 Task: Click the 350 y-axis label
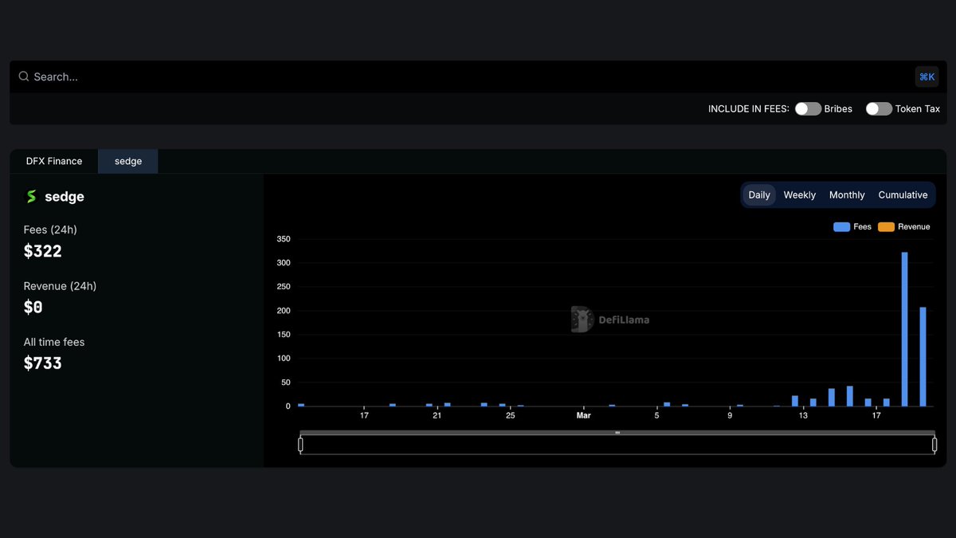(x=284, y=239)
